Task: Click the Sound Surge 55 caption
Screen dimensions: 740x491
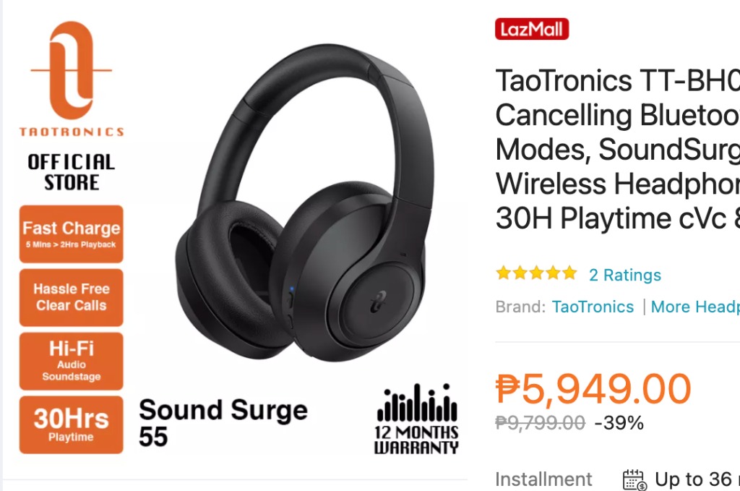Action: (x=223, y=422)
